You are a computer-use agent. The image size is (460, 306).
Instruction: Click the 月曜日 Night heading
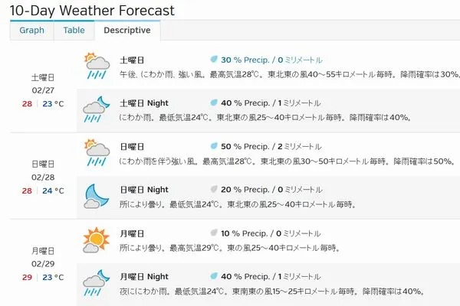pos(144,277)
